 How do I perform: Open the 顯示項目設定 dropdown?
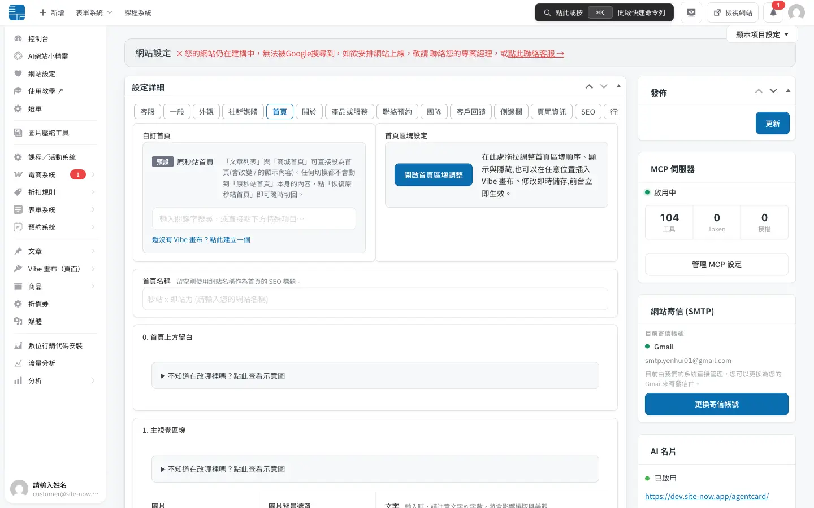coord(762,34)
